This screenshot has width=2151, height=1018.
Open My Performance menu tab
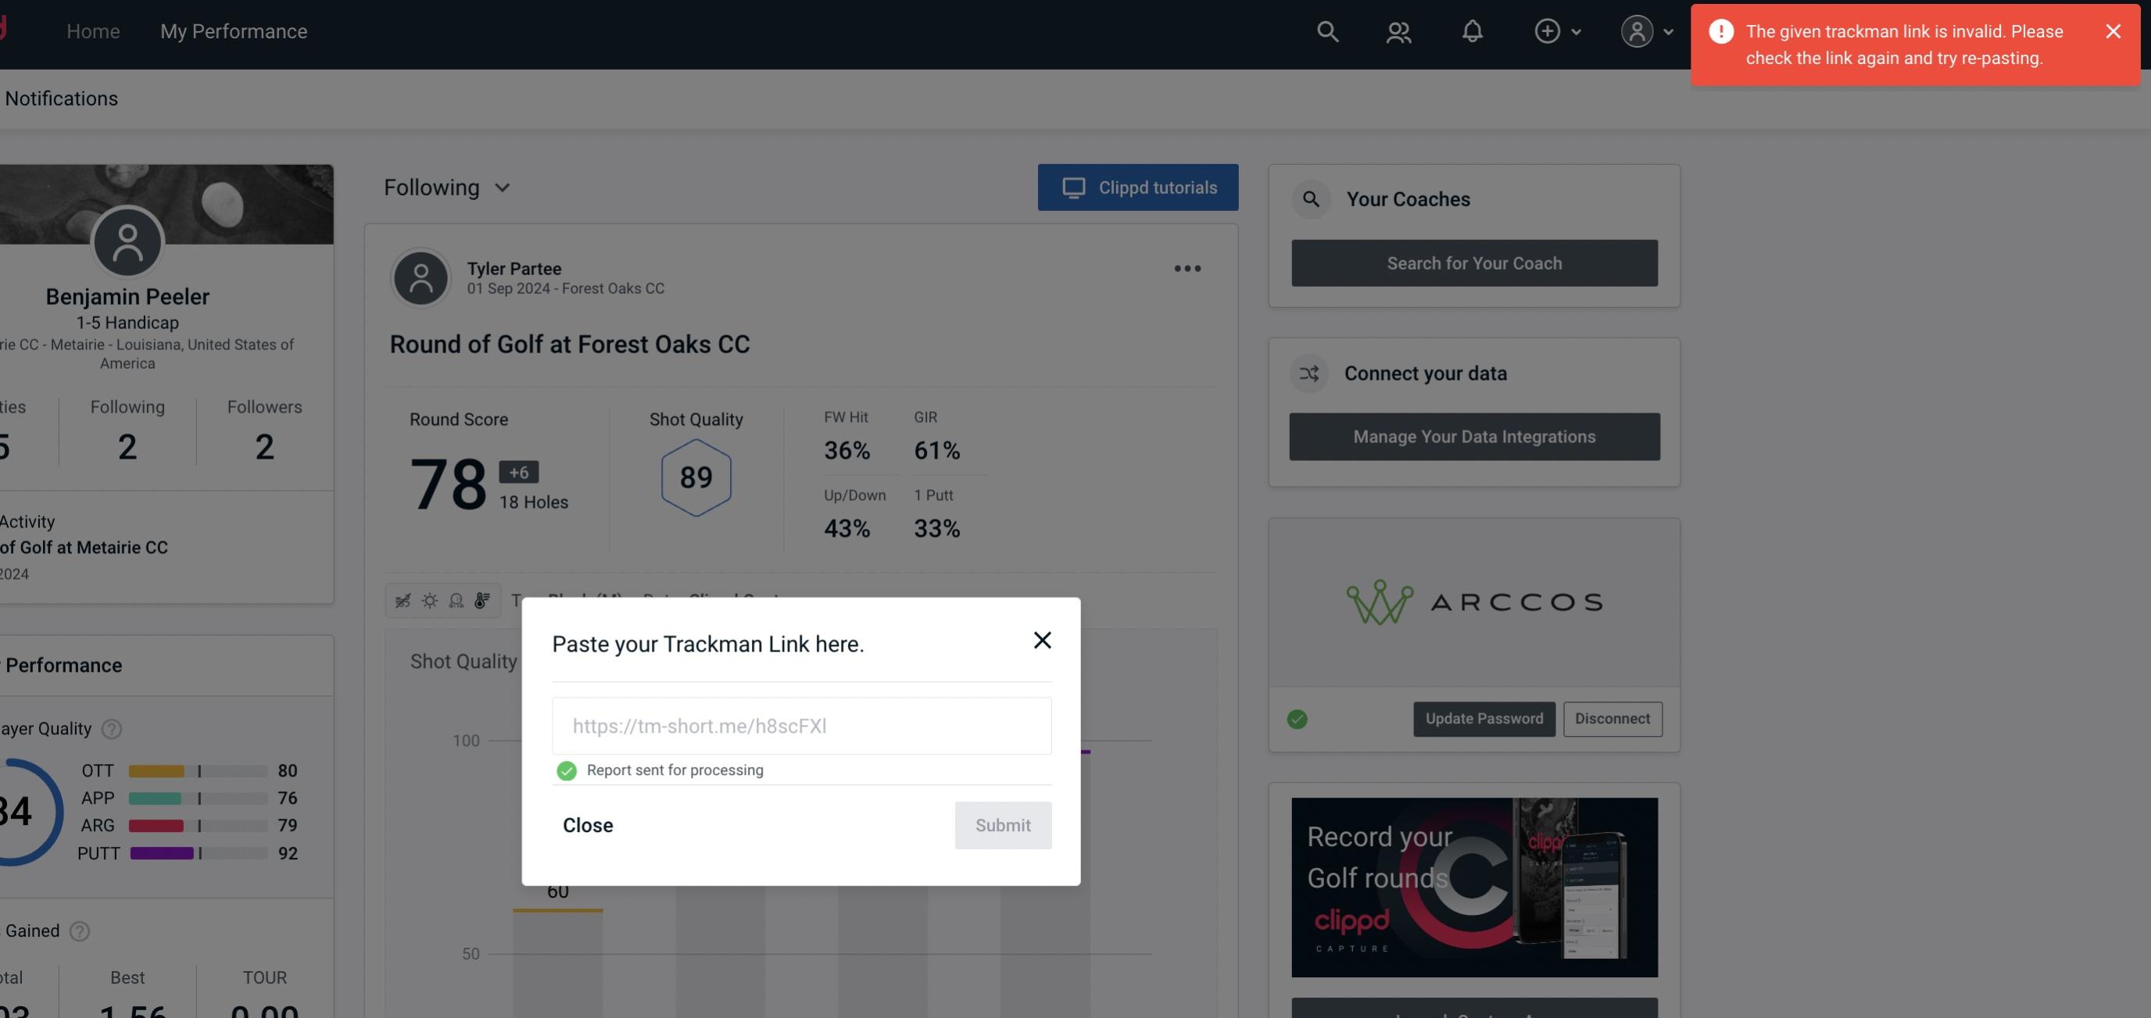[x=233, y=30]
